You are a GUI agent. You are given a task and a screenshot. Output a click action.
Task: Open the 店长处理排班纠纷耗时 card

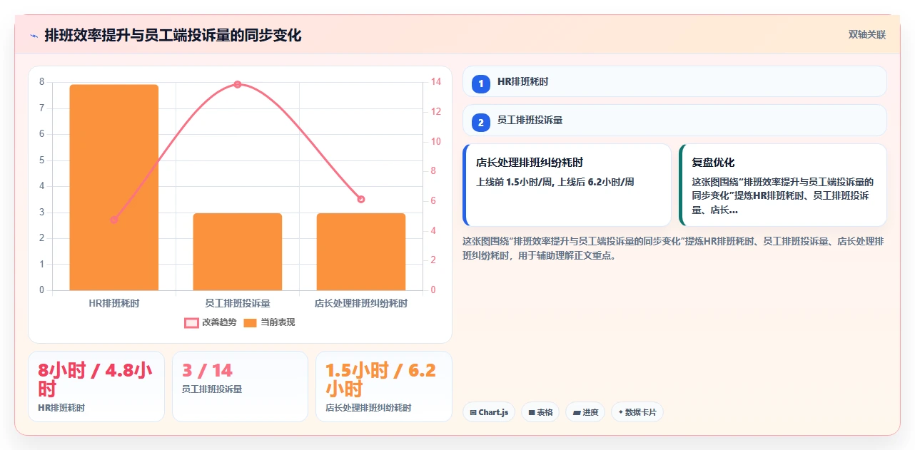(567, 185)
